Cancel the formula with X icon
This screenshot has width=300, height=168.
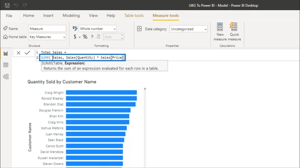[18, 53]
